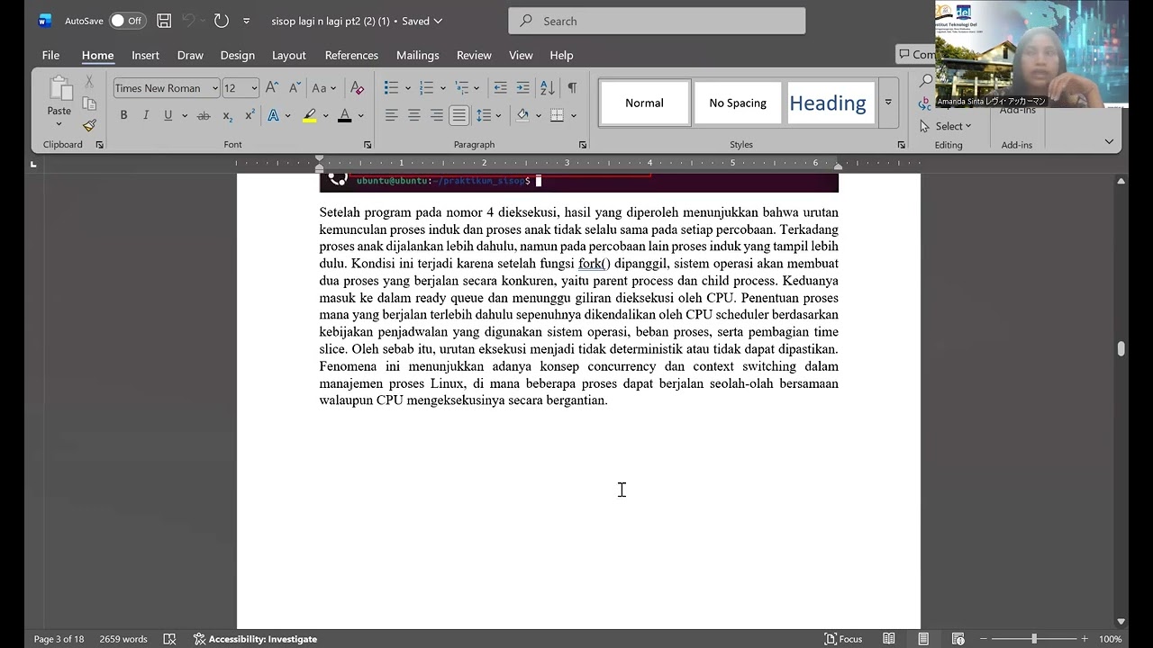The image size is (1153, 648).
Task: Open the Bullets list dropdown arrow
Action: (x=408, y=88)
